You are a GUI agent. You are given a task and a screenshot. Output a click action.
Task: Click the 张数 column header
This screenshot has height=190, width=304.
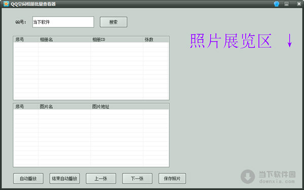[x=156, y=40]
